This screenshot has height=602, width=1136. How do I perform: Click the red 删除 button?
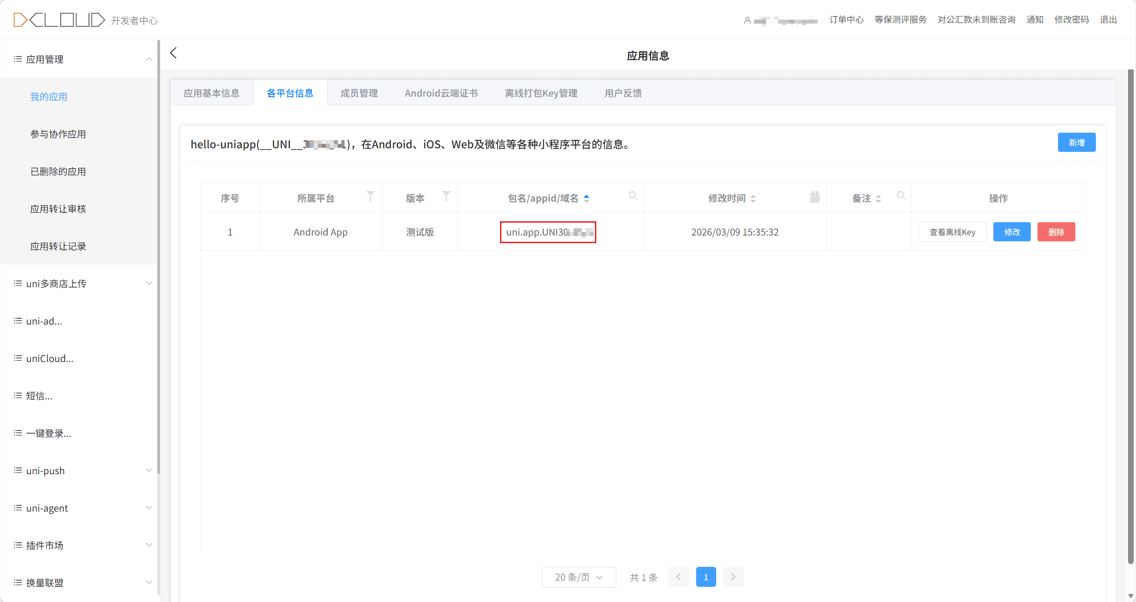[x=1056, y=232]
